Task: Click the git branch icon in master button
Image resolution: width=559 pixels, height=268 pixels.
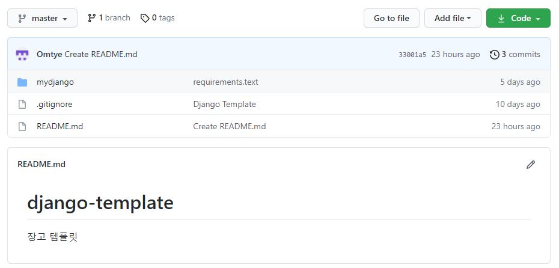Action: tap(22, 19)
